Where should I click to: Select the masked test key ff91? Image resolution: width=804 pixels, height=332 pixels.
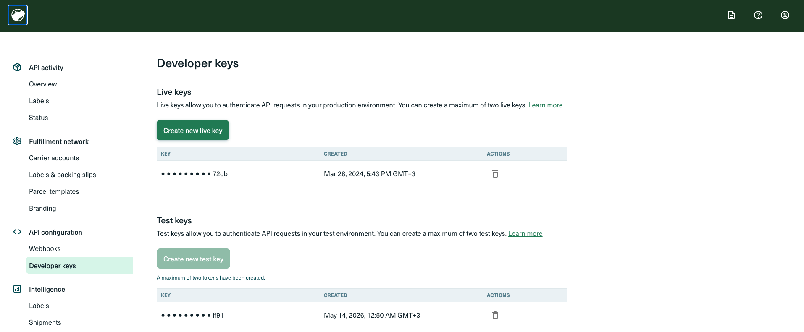[x=192, y=315]
